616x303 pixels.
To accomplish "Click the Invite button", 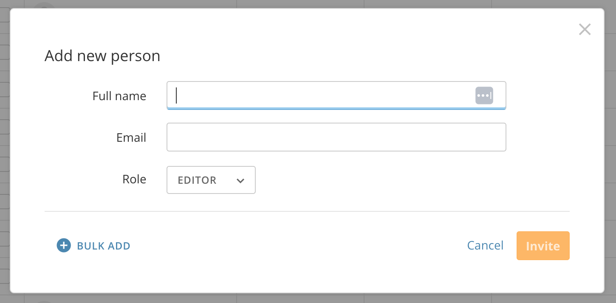I will tap(543, 245).
